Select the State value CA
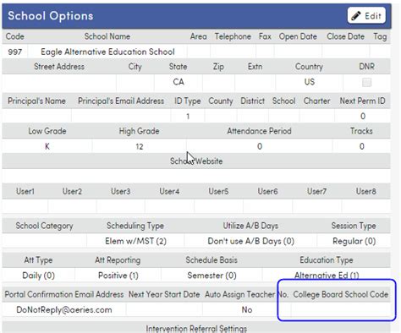 tap(179, 82)
